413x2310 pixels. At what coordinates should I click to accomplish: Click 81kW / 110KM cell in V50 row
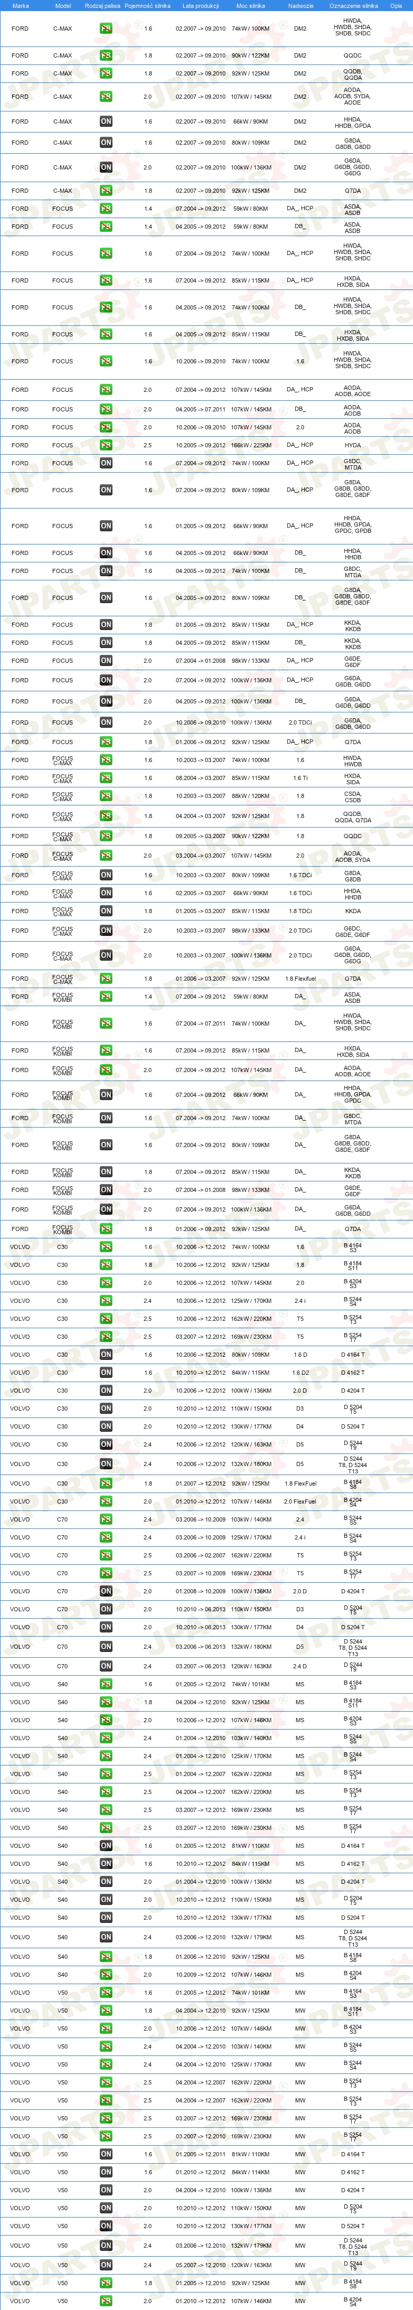(251, 2154)
